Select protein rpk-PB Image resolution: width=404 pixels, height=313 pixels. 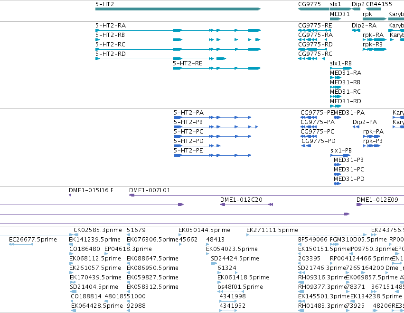click(x=372, y=146)
